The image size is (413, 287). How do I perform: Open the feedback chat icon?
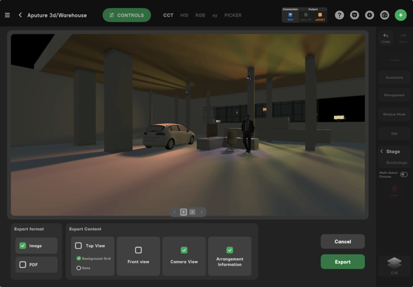point(354,15)
